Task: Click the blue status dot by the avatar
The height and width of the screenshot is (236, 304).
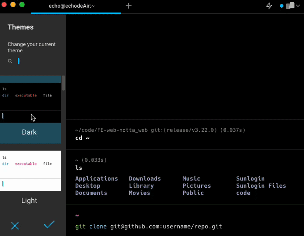Action: [282, 6]
